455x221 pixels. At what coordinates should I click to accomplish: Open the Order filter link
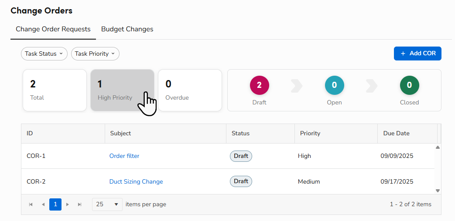click(124, 156)
